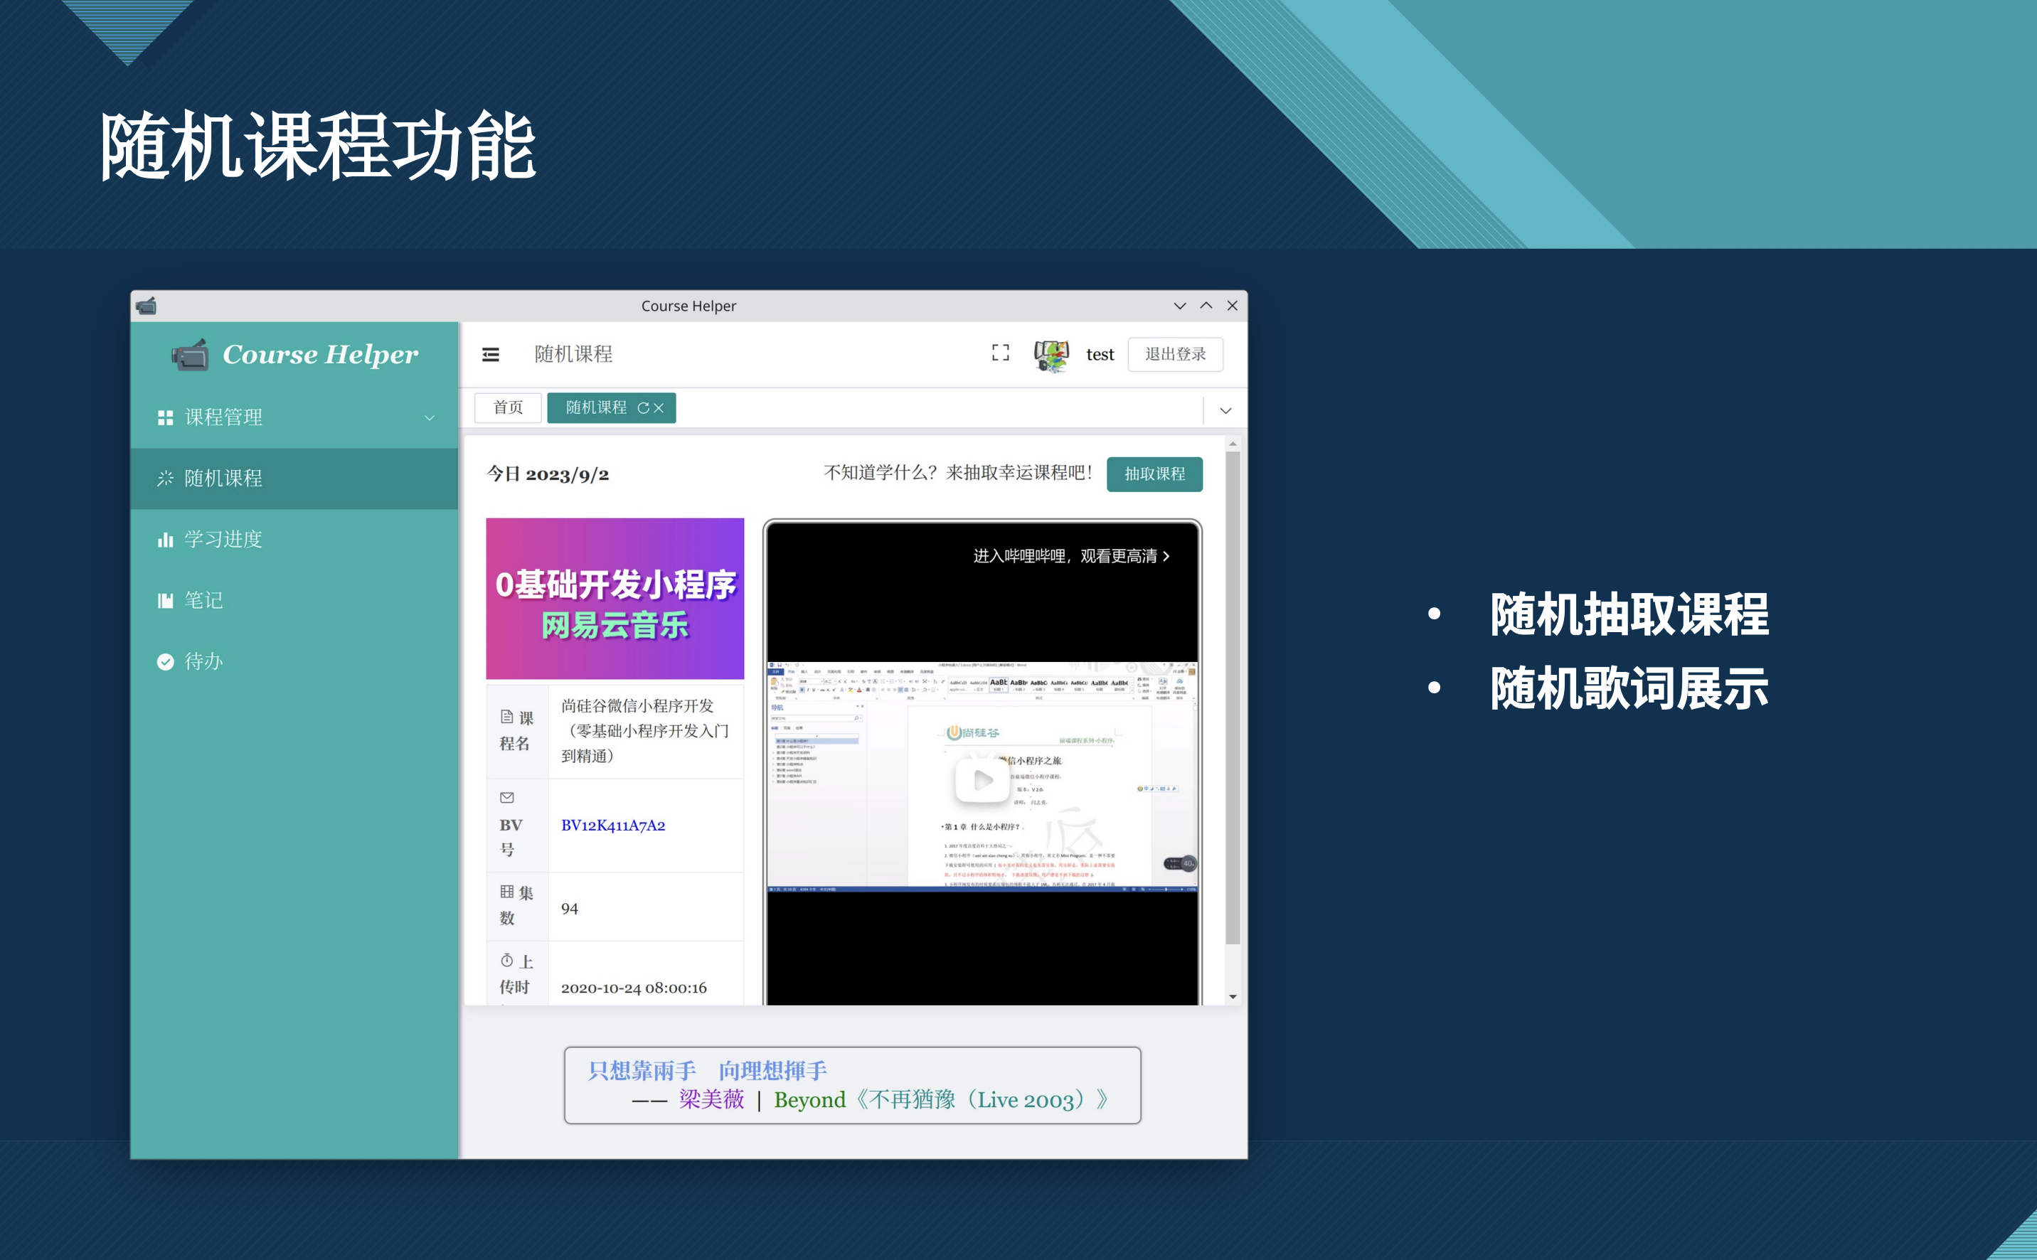Open the tabs dropdown chevron
Viewport: 2037px width, 1260px height.
click(x=1225, y=411)
